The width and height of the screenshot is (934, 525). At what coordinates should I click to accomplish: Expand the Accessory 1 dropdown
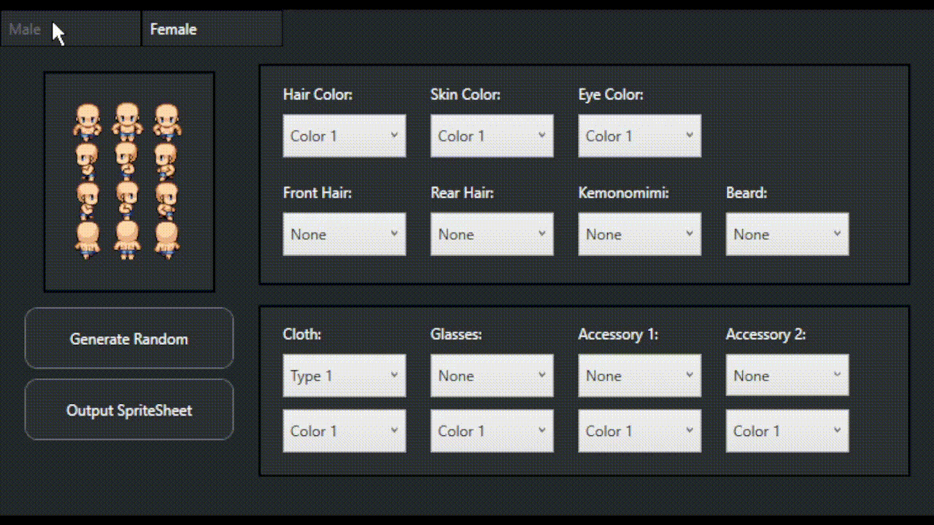(639, 376)
